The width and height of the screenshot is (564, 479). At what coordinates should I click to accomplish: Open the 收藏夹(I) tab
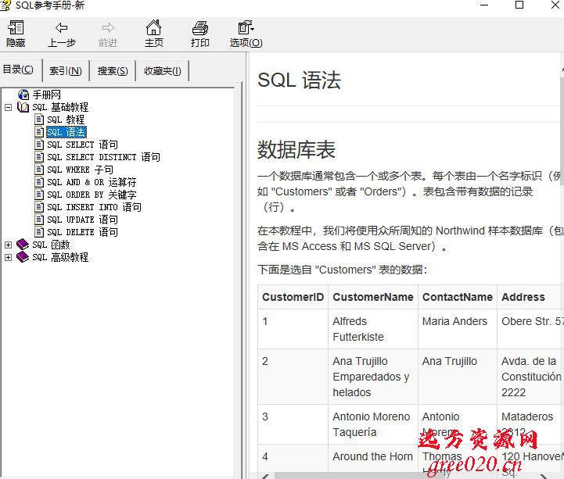click(x=162, y=71)
